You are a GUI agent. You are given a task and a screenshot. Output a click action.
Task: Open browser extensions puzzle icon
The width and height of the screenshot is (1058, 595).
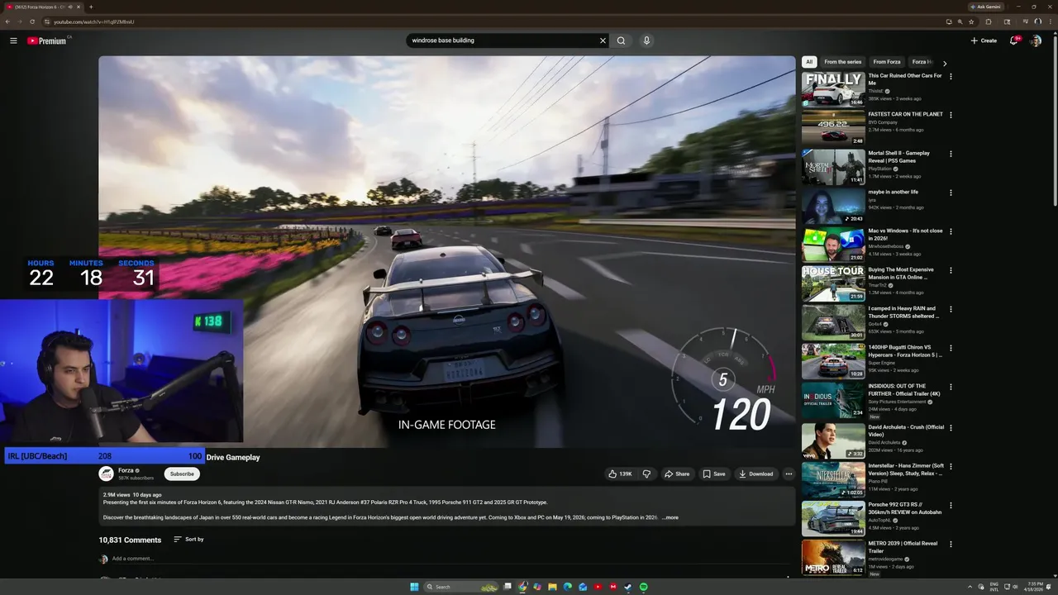pyautogui.click(x=989, y=21)
